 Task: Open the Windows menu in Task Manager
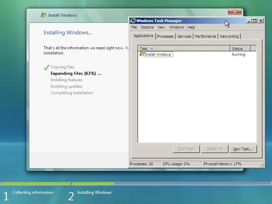point(176,27)
